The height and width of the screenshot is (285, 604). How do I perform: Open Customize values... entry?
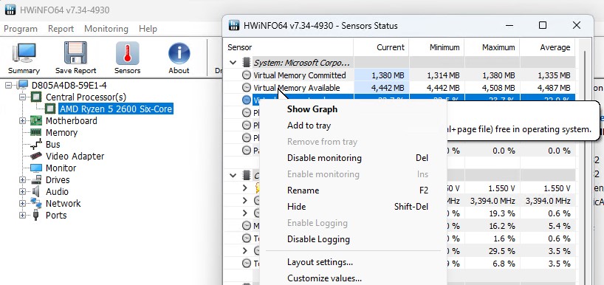click(x=324, y=278)
